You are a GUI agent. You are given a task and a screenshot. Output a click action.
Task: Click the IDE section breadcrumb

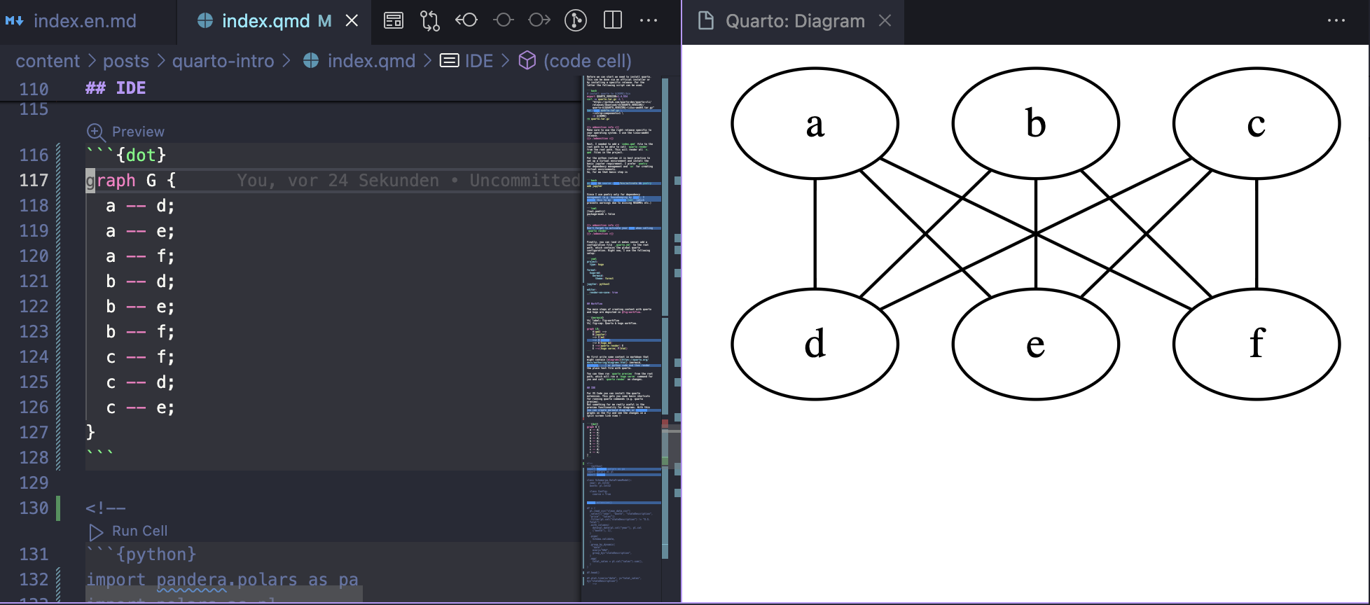(479, 61)
